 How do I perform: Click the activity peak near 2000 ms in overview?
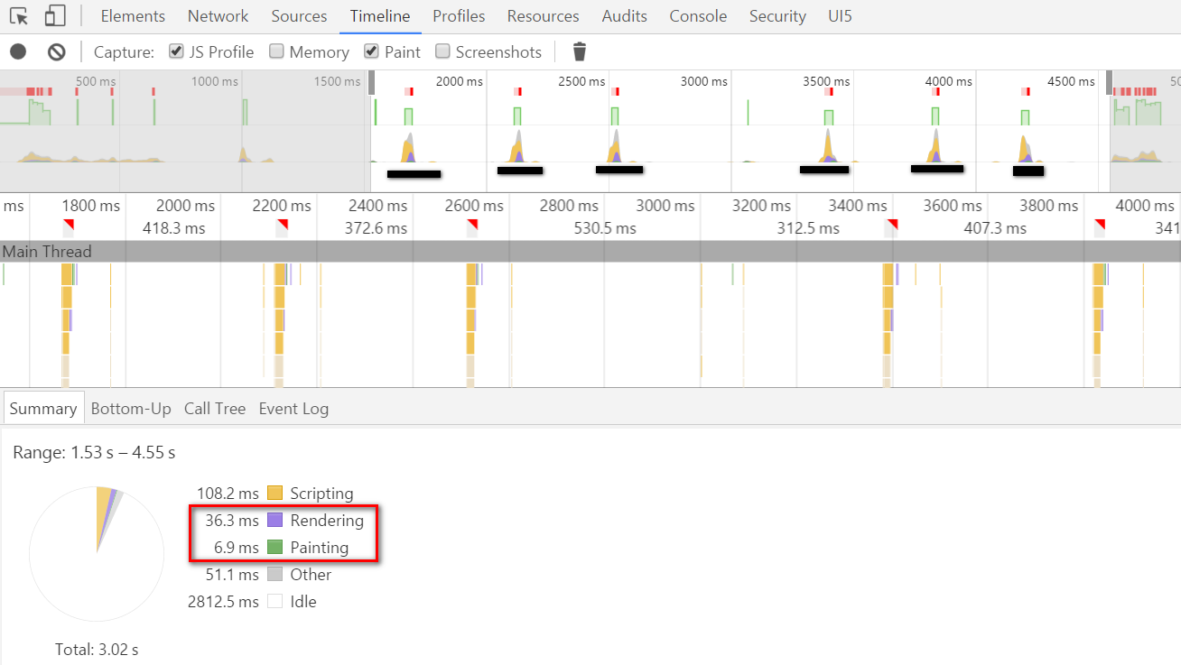click(408, 146)
